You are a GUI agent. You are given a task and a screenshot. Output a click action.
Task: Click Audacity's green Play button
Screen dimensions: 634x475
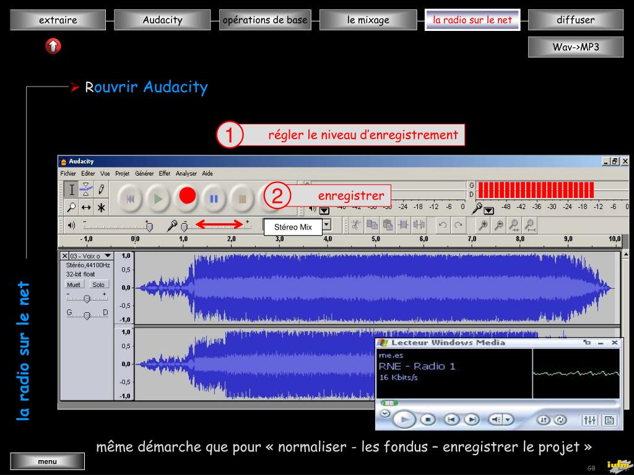tap(158, 199)
